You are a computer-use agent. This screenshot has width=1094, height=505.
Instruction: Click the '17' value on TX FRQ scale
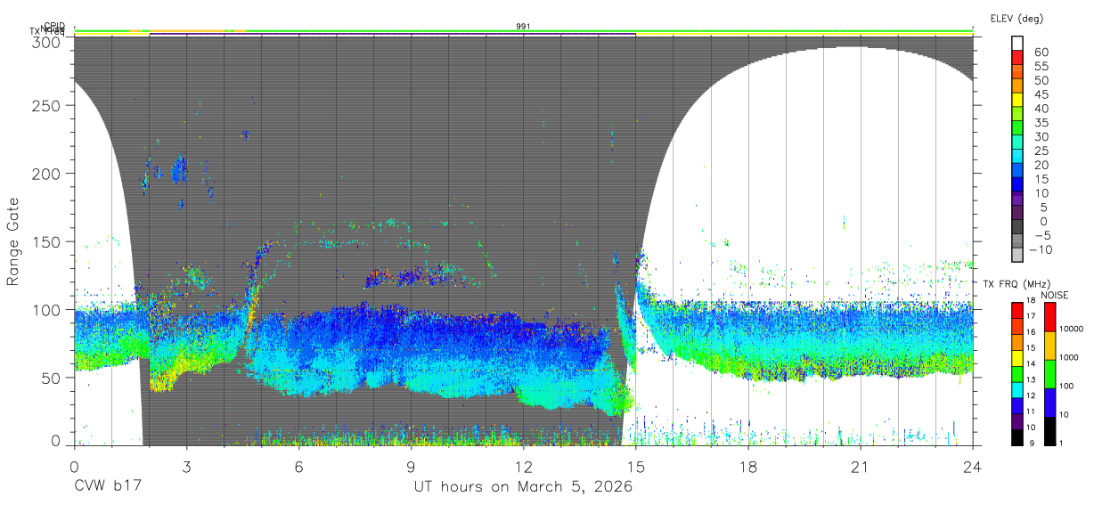coord(1031,316)
